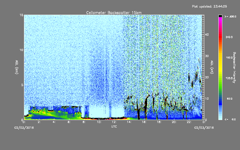Click the 30 kft tick label
The width and height of the screenshot is (240, 150).
pyautogui.click(x=207, y=56)
